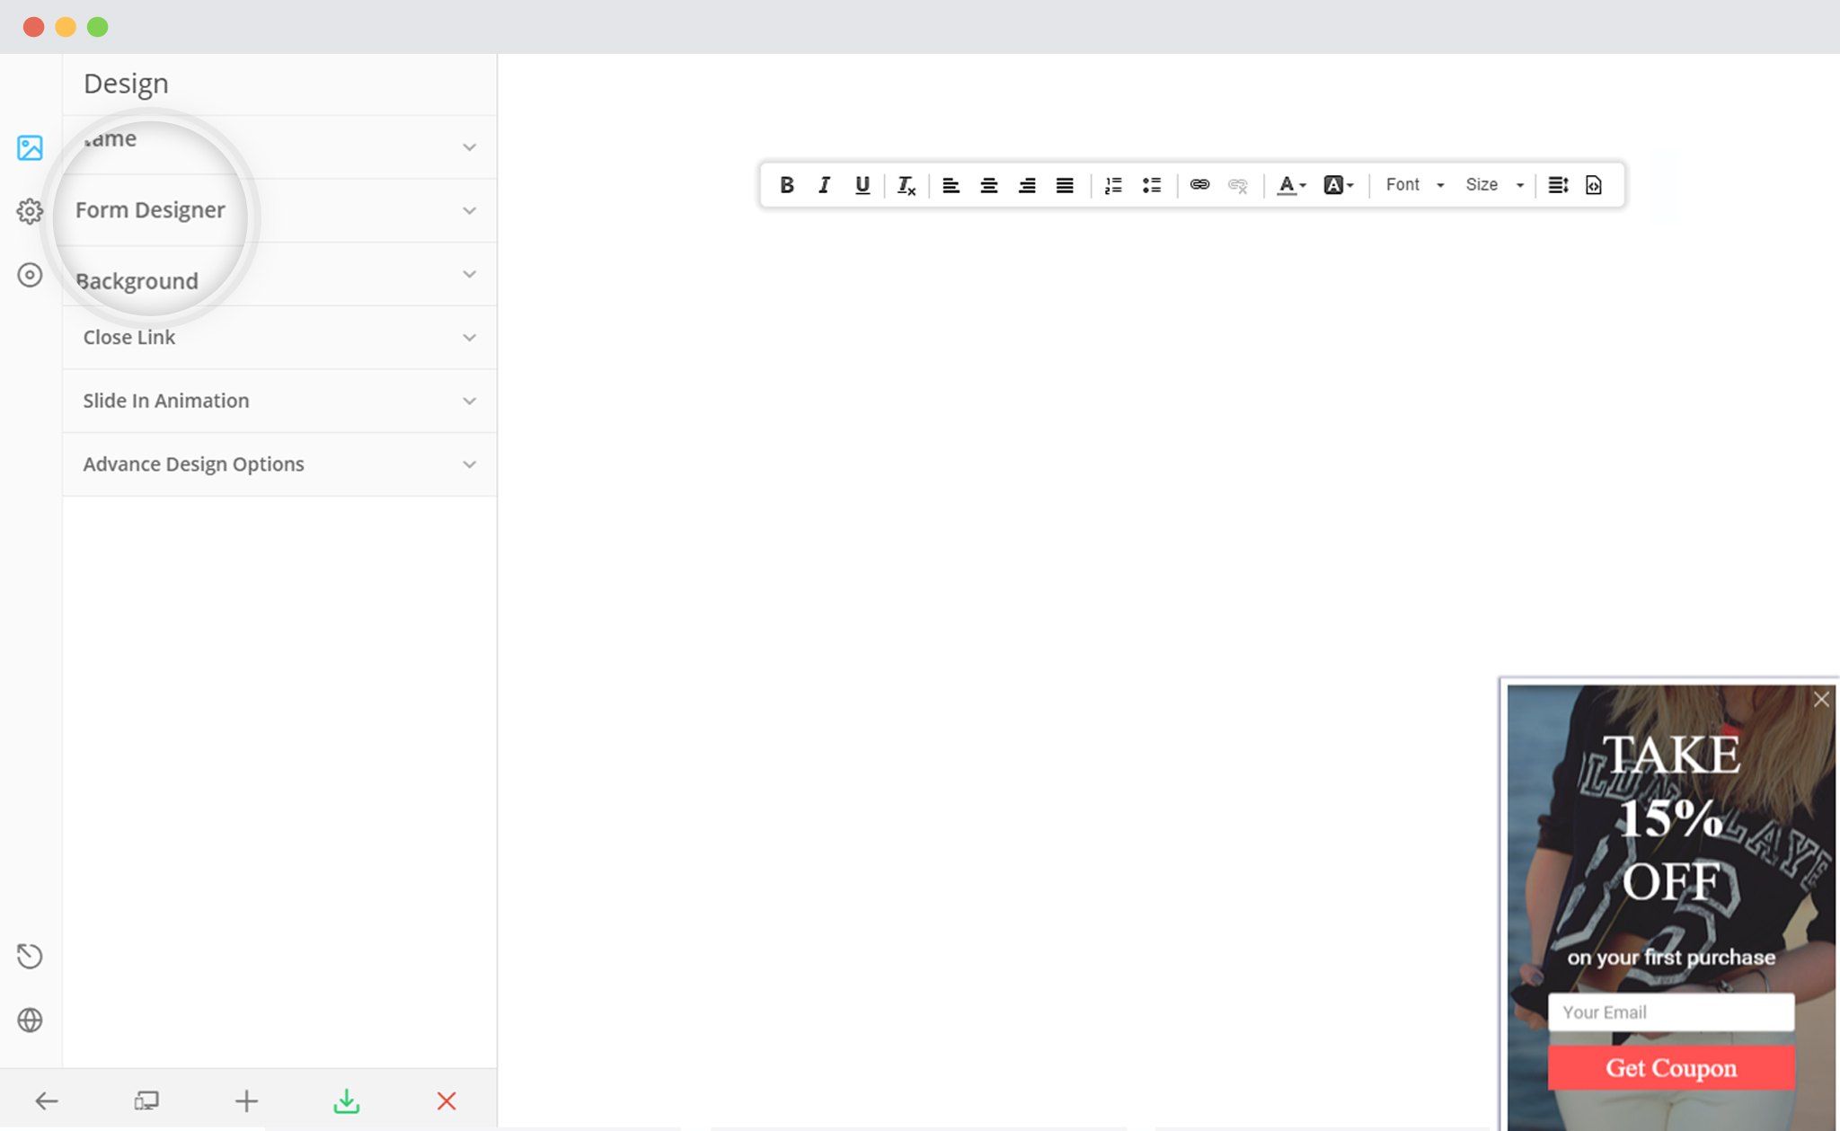Center align the text

989,185
